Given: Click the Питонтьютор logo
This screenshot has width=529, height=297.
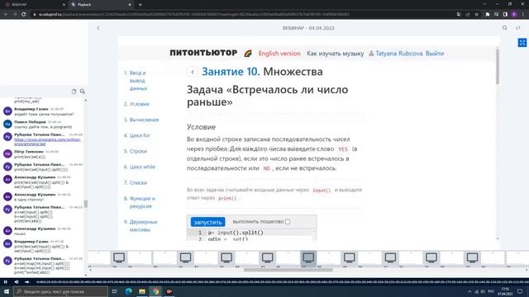Looking at the screenshot, I should [x=203, y=53].
